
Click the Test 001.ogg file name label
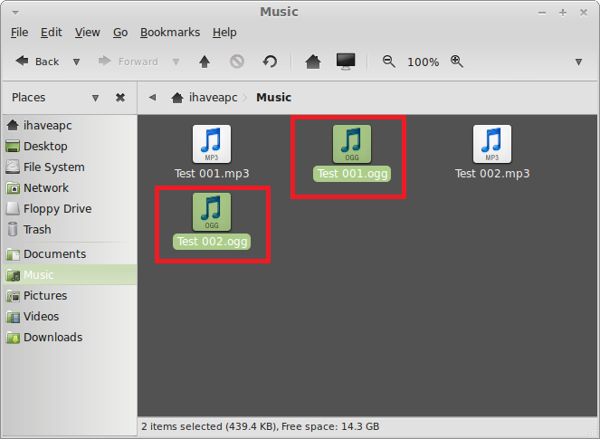352,174
